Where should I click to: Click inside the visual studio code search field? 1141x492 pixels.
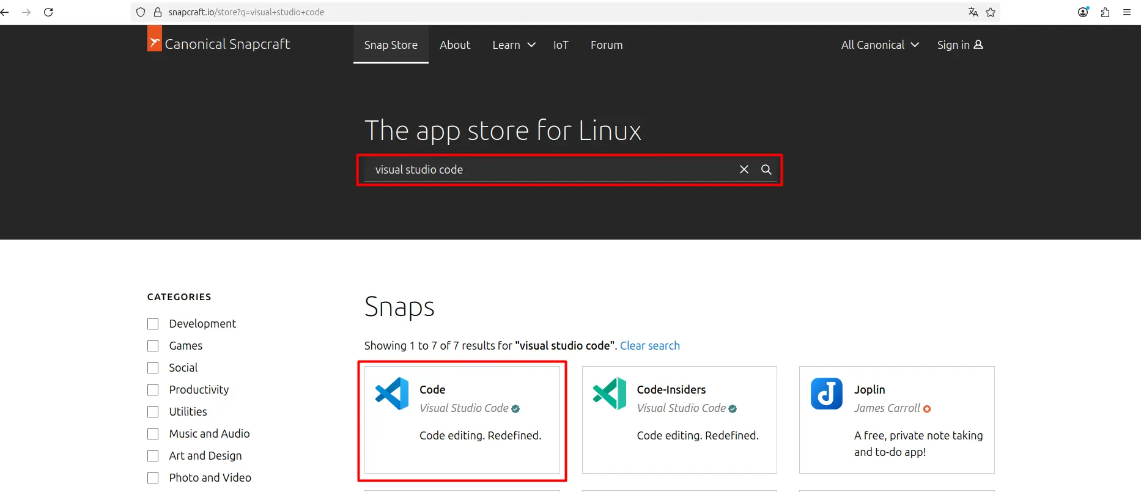tap(550, 170)
